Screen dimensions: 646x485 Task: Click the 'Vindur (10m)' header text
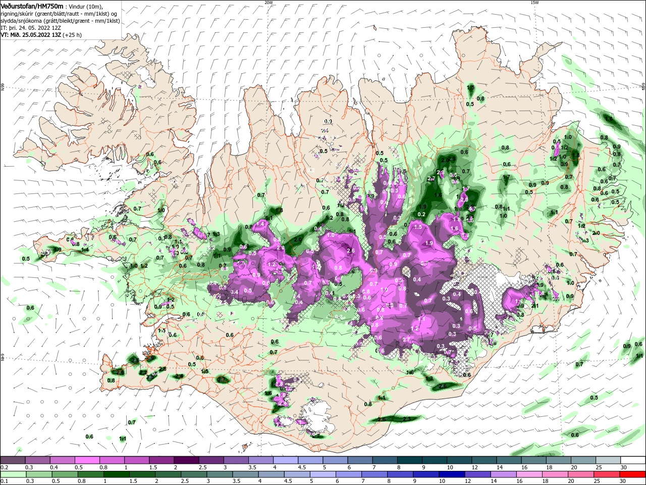pyautogui.click(x=86, y=6)
